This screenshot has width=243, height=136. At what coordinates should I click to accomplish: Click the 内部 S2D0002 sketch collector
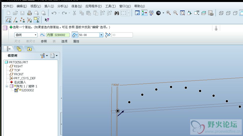point(58,35)
